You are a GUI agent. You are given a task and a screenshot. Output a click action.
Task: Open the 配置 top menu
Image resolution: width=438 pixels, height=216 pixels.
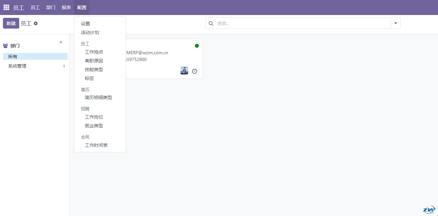point(82,7)
